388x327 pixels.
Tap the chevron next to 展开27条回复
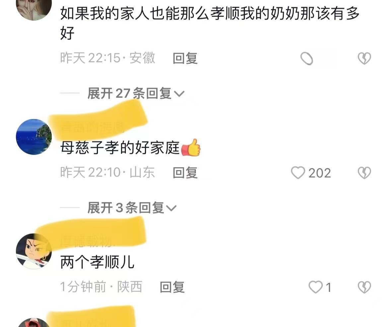point(179,94)
